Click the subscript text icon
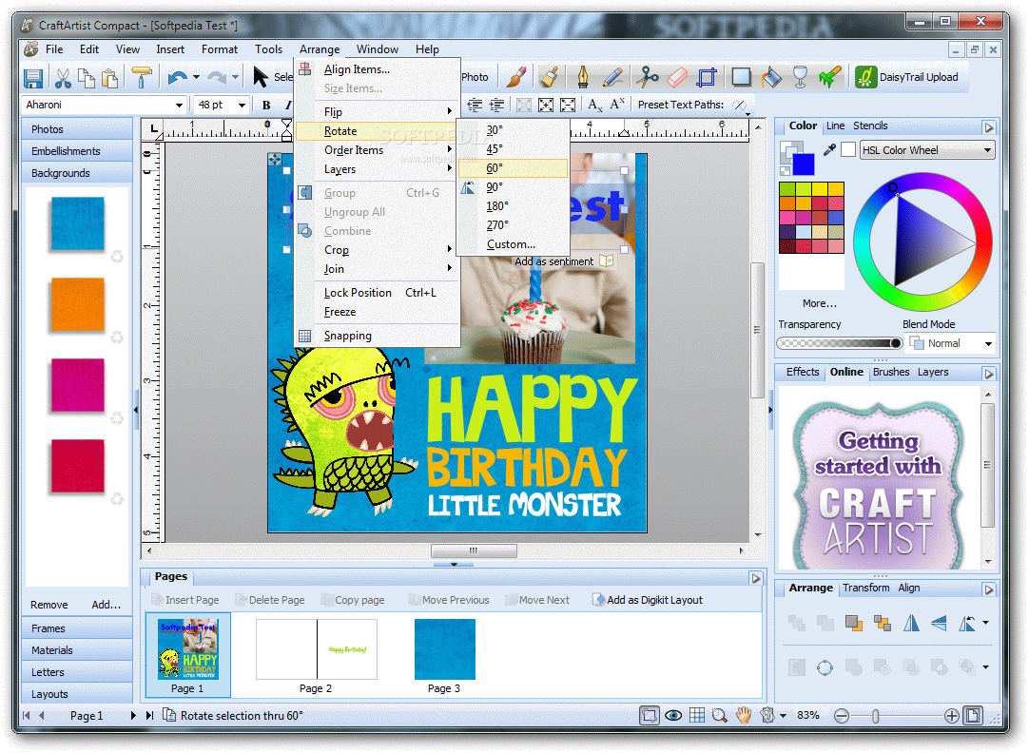 pos(595,105)
